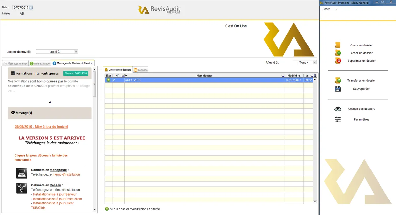Click the Message(s) section header

tap(50, 113)
